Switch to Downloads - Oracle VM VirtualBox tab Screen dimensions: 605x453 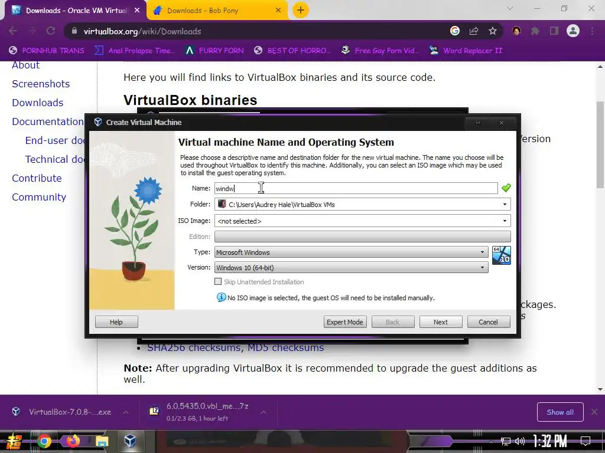click(76, 11)
